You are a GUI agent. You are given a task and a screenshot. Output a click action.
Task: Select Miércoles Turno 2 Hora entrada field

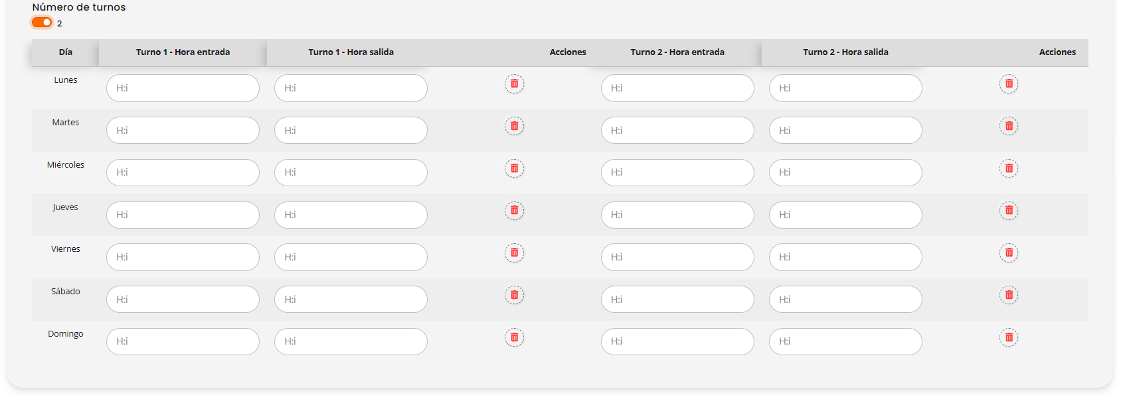677,172
